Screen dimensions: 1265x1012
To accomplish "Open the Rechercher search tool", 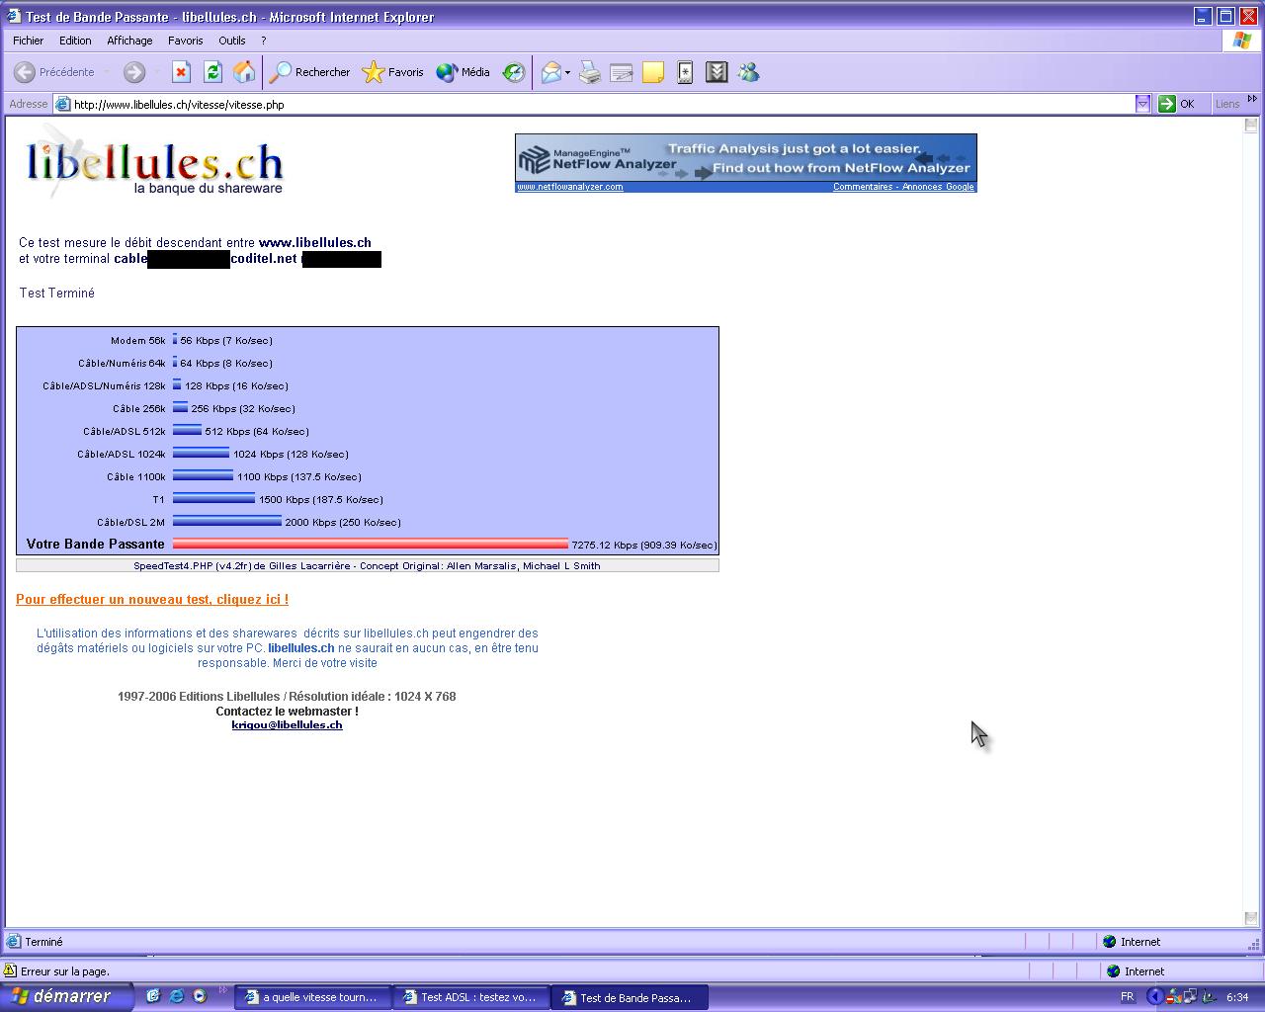I will pyautogui.click(x=310, y=72).
